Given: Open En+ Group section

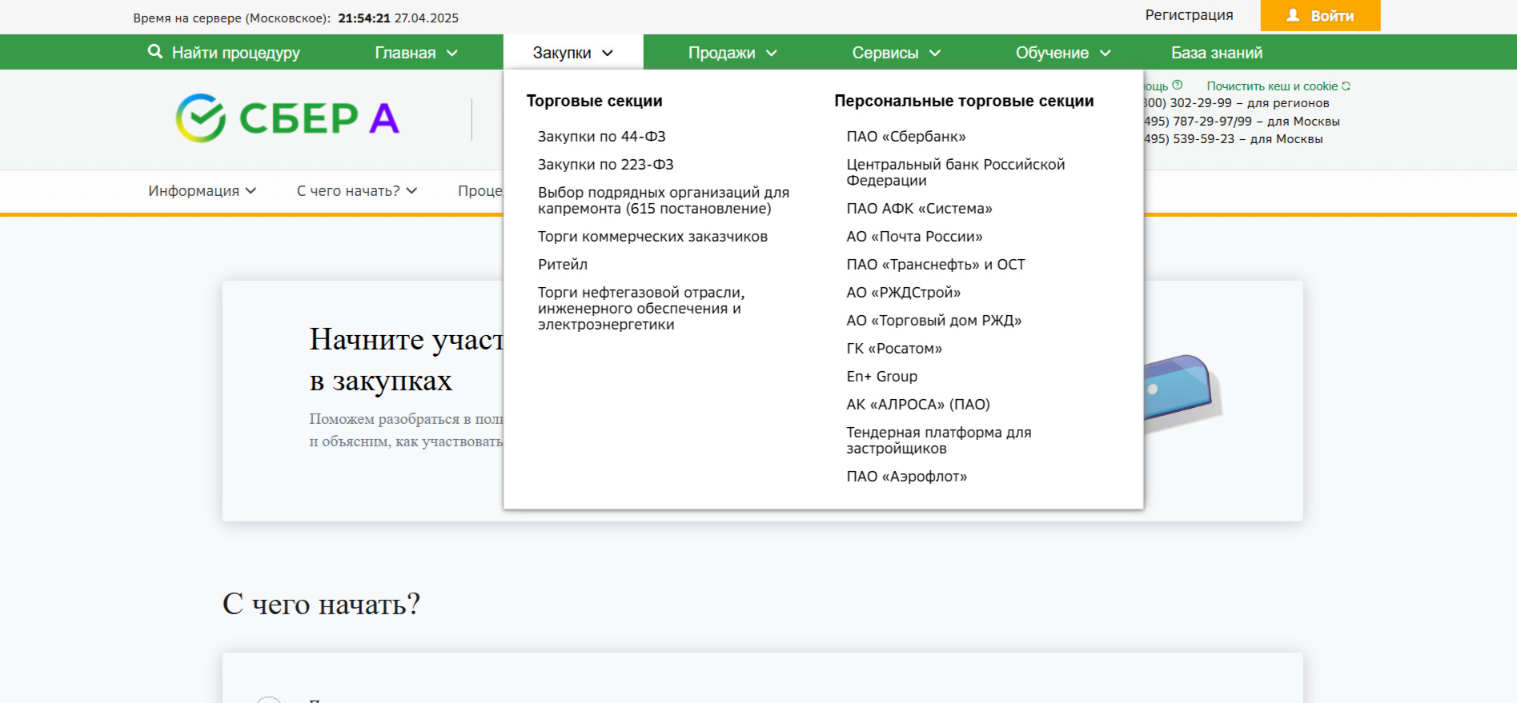Looking at the screenshot, I should pyautogui.click(x=882, y=377).
